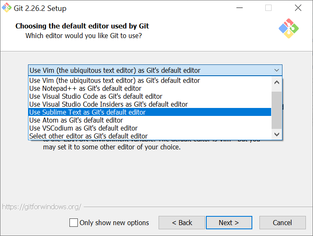Close the Git Setup window
313x236 pixels.
coord(298,8)
